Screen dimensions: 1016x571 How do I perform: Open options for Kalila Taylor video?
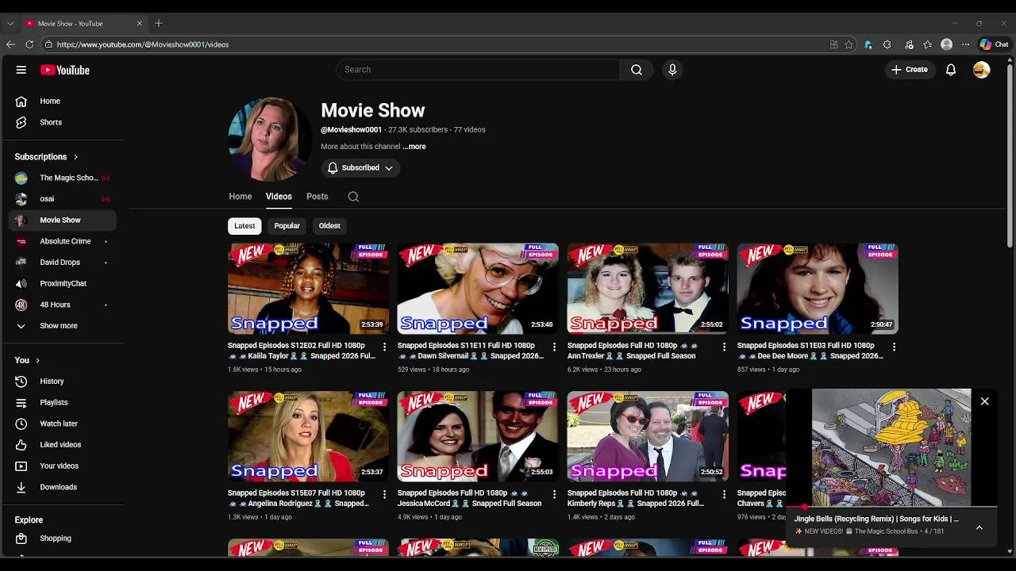click(385, 347)
